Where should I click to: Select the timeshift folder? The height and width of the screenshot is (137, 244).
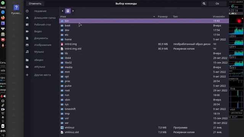[x=144, y=109]
